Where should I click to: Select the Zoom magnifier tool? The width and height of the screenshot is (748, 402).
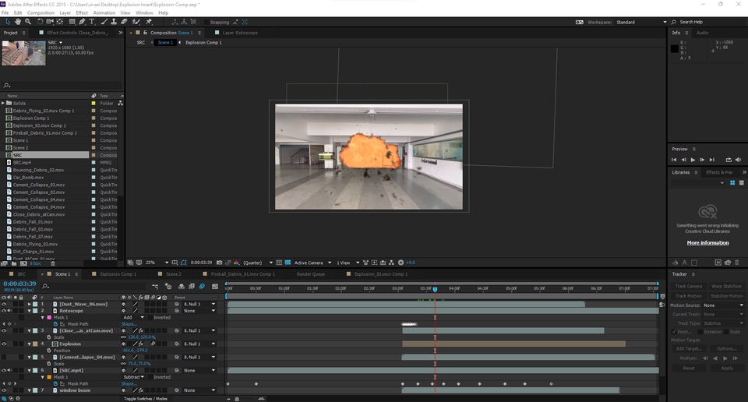pos(28,22)
